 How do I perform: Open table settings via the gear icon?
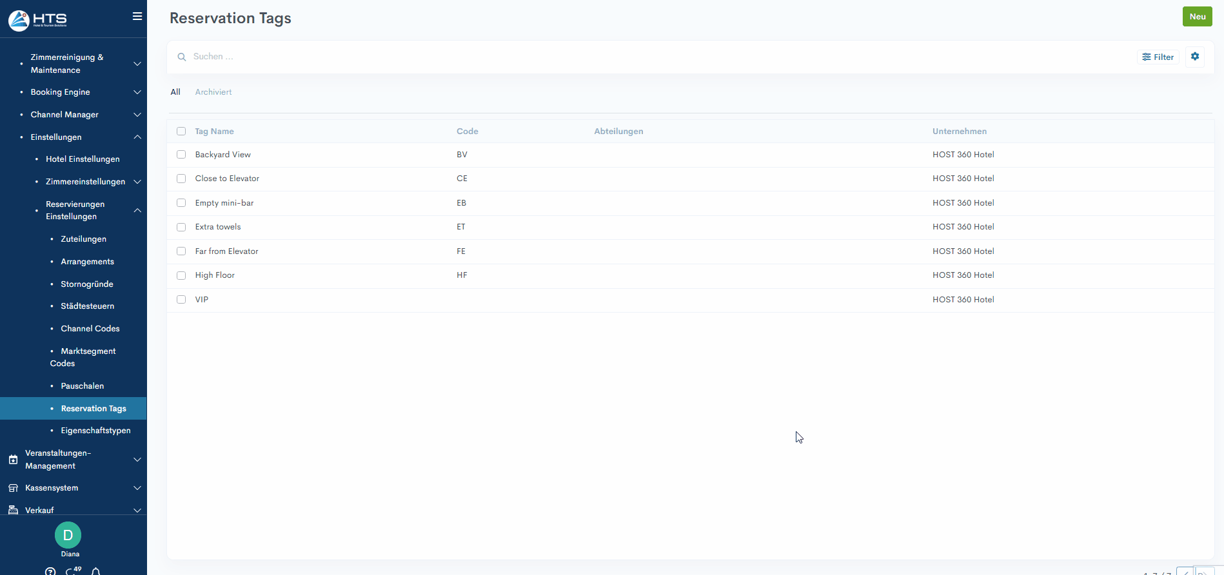click(1194, 57)
